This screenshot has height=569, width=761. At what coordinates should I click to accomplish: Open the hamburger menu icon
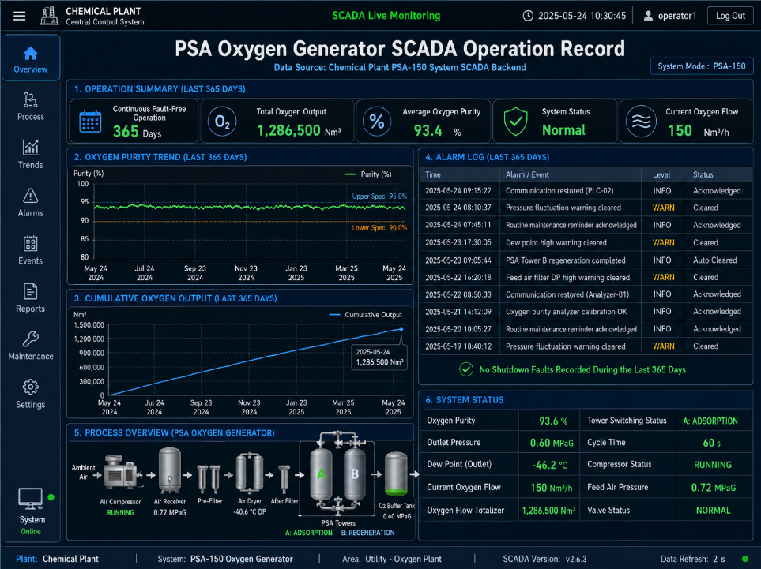coord(20,16)
